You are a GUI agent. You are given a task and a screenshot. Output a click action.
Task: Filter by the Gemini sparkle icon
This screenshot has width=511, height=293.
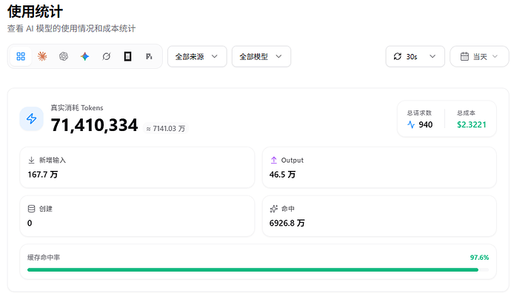tap(84, 57)
